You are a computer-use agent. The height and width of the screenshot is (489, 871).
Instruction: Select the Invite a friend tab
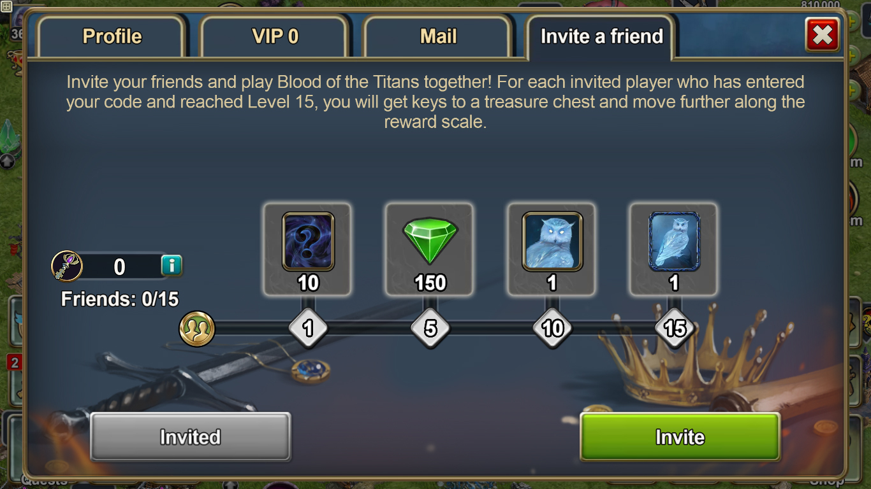[x=601, y=36]
